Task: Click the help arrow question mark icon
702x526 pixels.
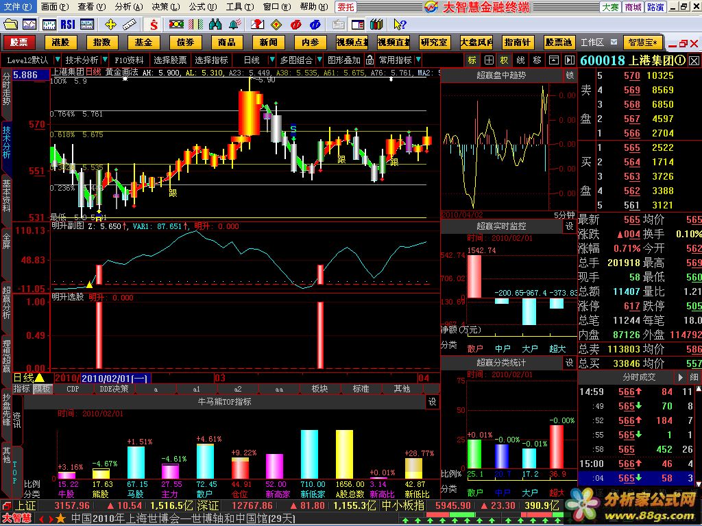Action: 400,24
